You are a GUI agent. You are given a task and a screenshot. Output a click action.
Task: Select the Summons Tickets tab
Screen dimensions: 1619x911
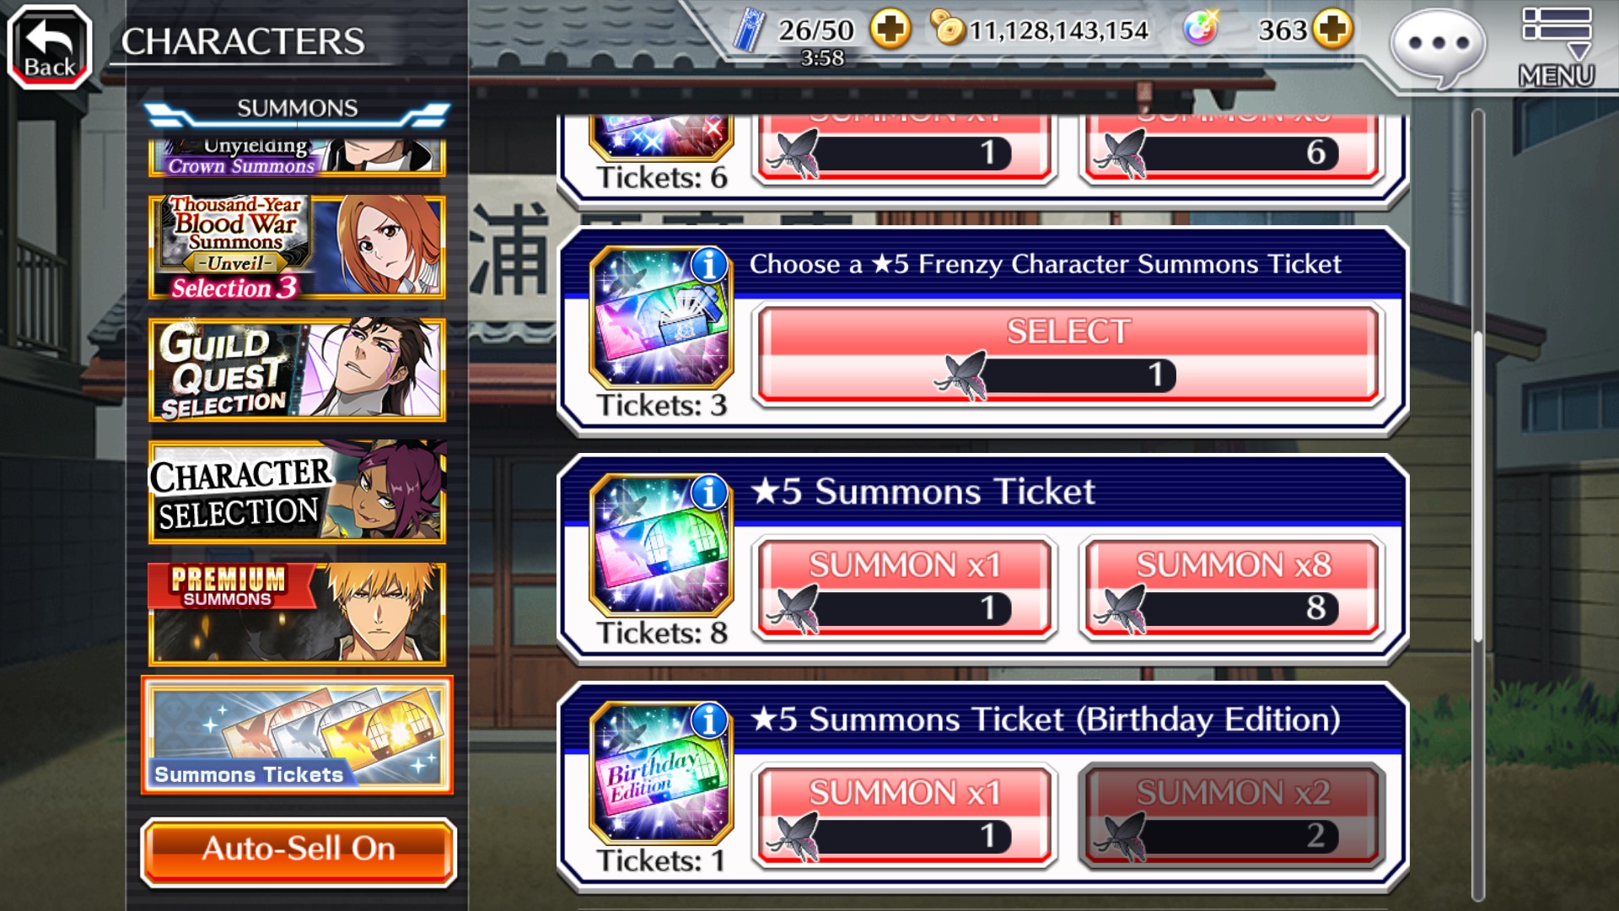tap(297, 735)
